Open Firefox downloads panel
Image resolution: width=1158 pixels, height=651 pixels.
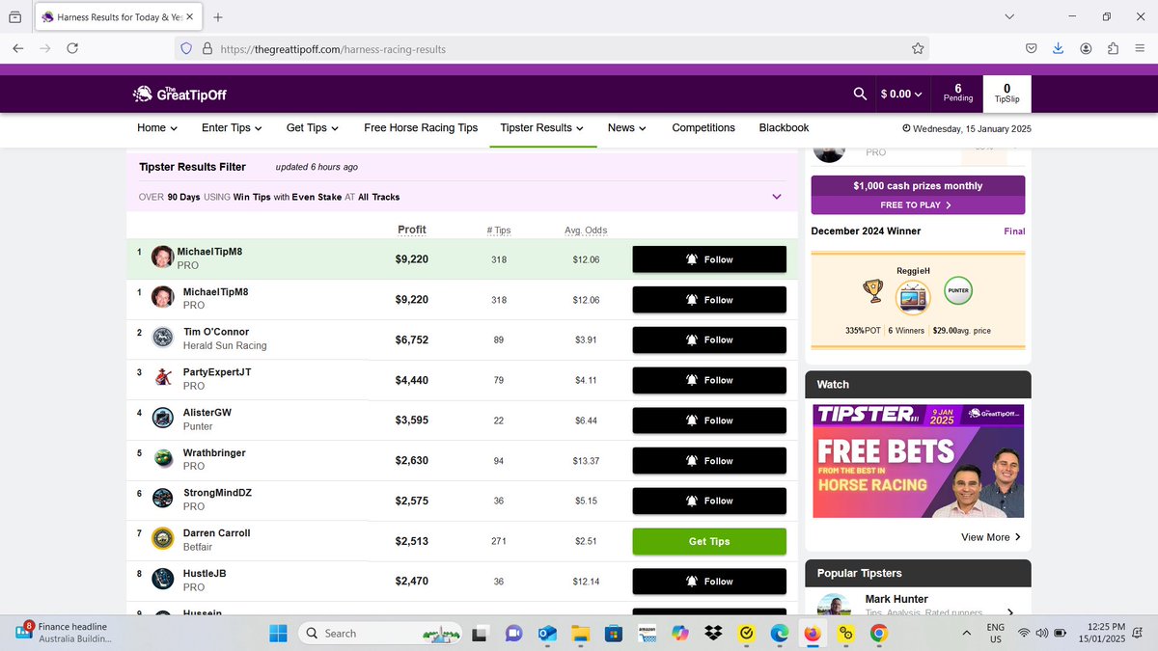pos(1059,48)
